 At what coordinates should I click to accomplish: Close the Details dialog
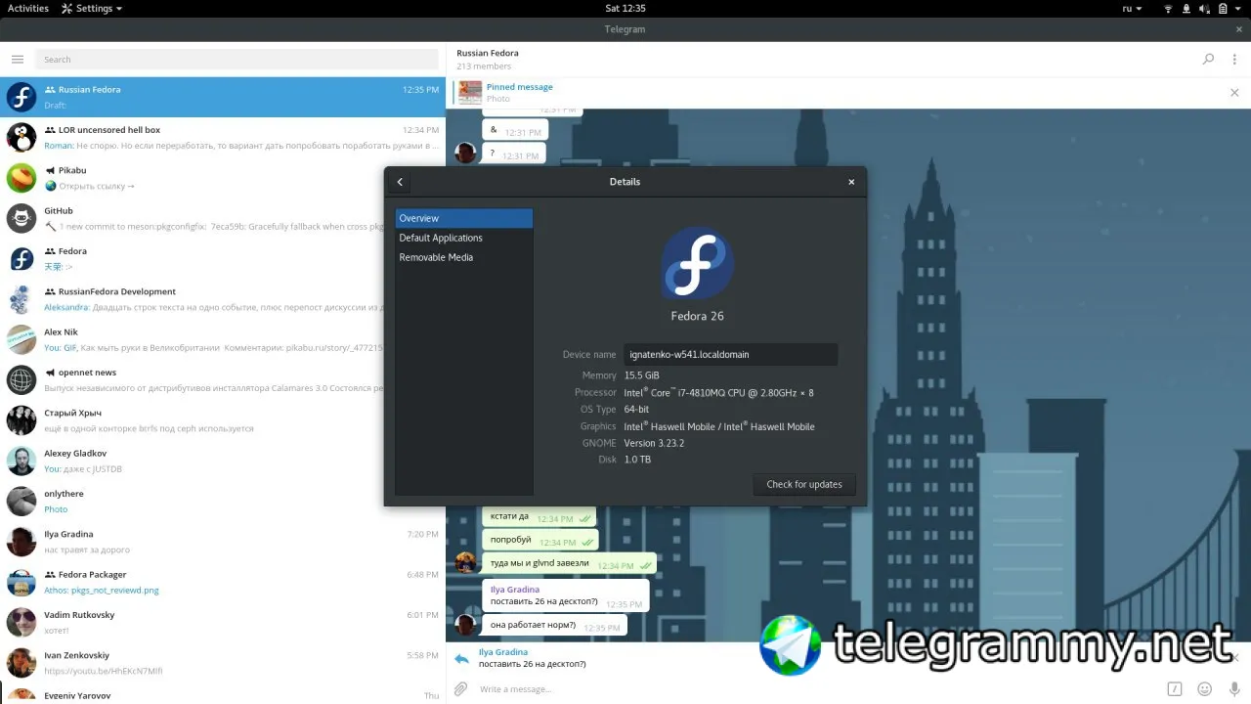(851, 182)
